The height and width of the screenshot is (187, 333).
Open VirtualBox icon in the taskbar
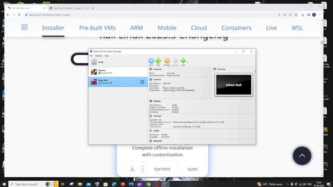(x=165, y=184)
